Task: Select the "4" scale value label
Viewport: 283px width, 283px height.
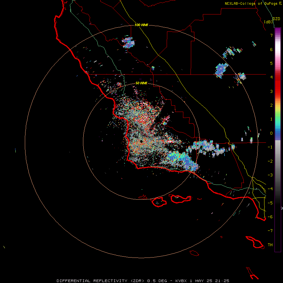Action: tap(271, 77)
